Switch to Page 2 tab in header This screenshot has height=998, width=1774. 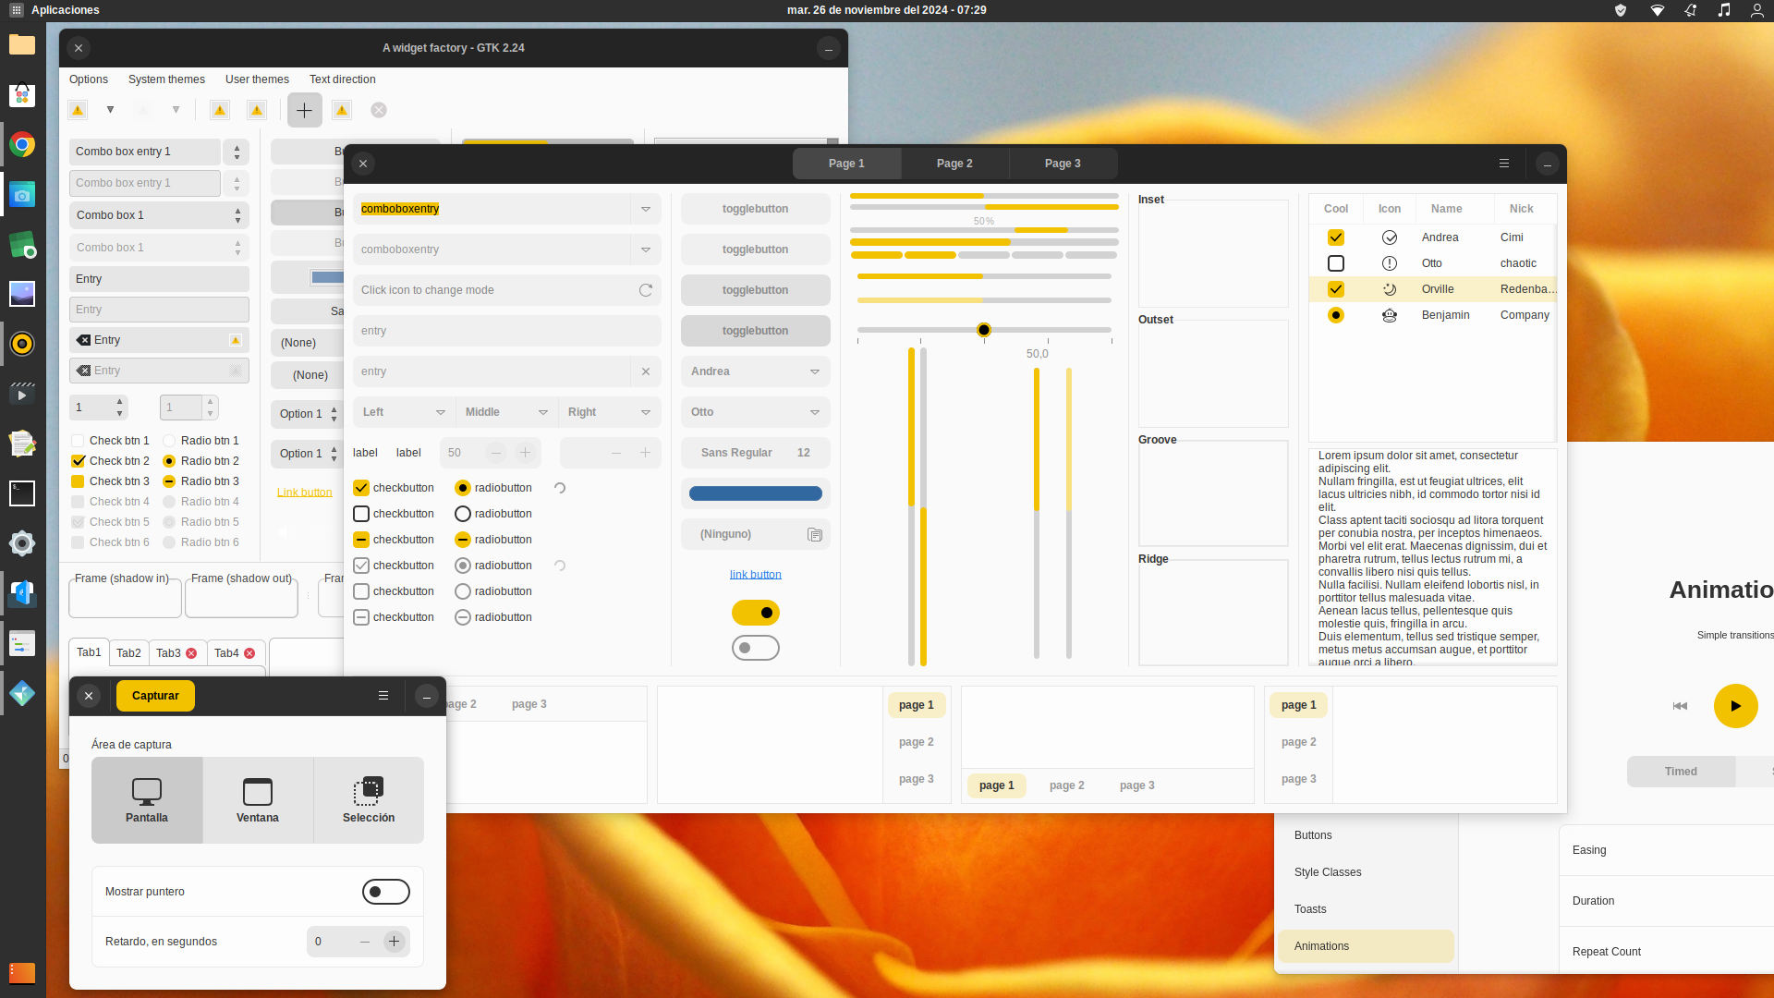point(954,164)
